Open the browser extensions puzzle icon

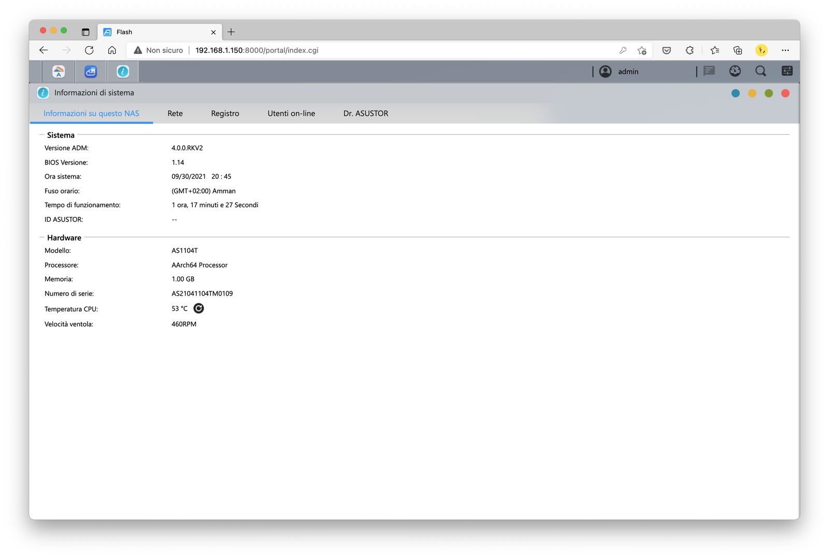pyautogui.click(x=690, y=50)
